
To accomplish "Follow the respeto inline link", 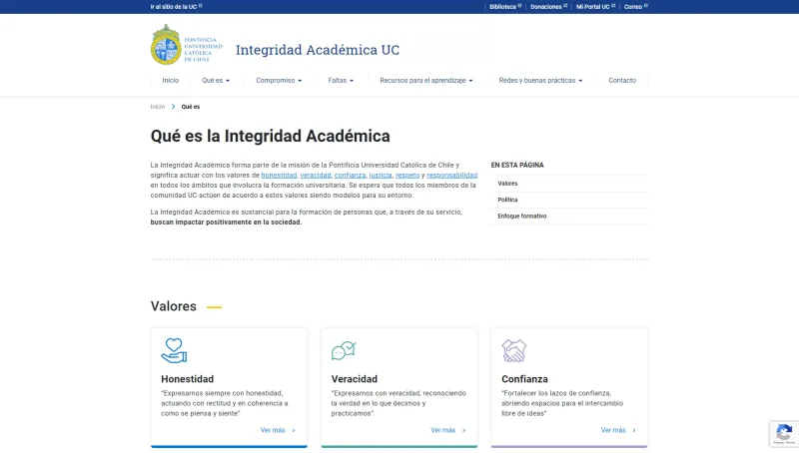I will click(x=407, y=175).
